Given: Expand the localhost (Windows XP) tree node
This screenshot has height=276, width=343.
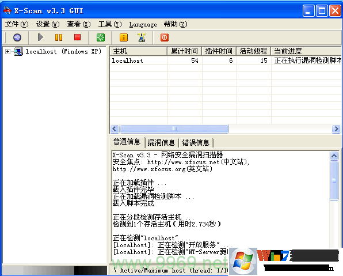Looking at the screenshot, I should point(7,51).
